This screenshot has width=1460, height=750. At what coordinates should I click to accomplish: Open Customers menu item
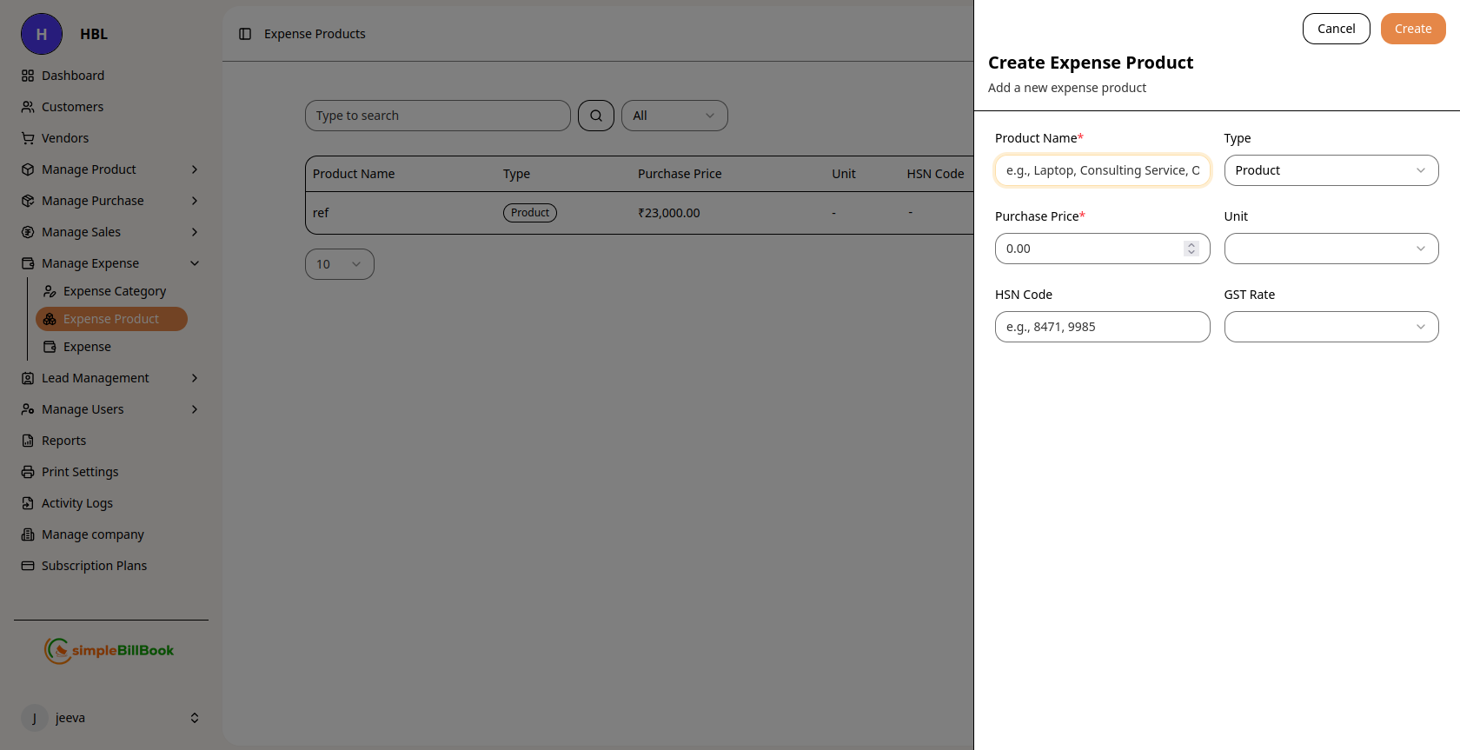pos(111,107)
